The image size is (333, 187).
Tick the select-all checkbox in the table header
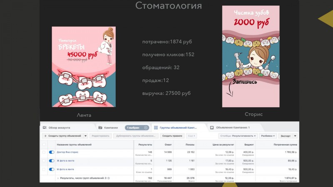coord(44,145)
